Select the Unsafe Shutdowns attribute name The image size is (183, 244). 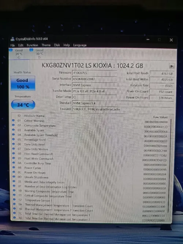[x=36, y=177]
